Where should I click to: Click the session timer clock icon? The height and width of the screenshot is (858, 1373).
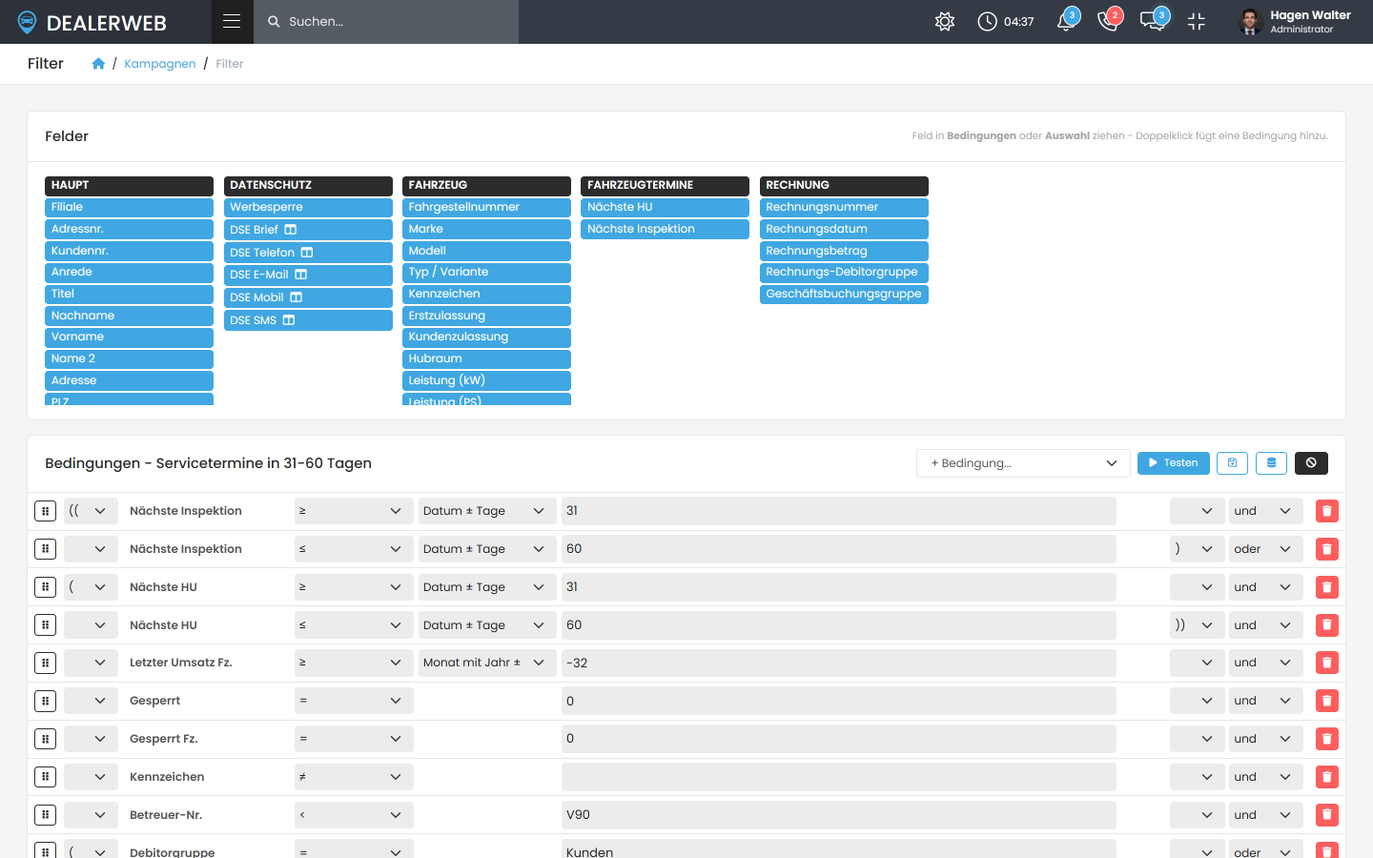(987, 21)
